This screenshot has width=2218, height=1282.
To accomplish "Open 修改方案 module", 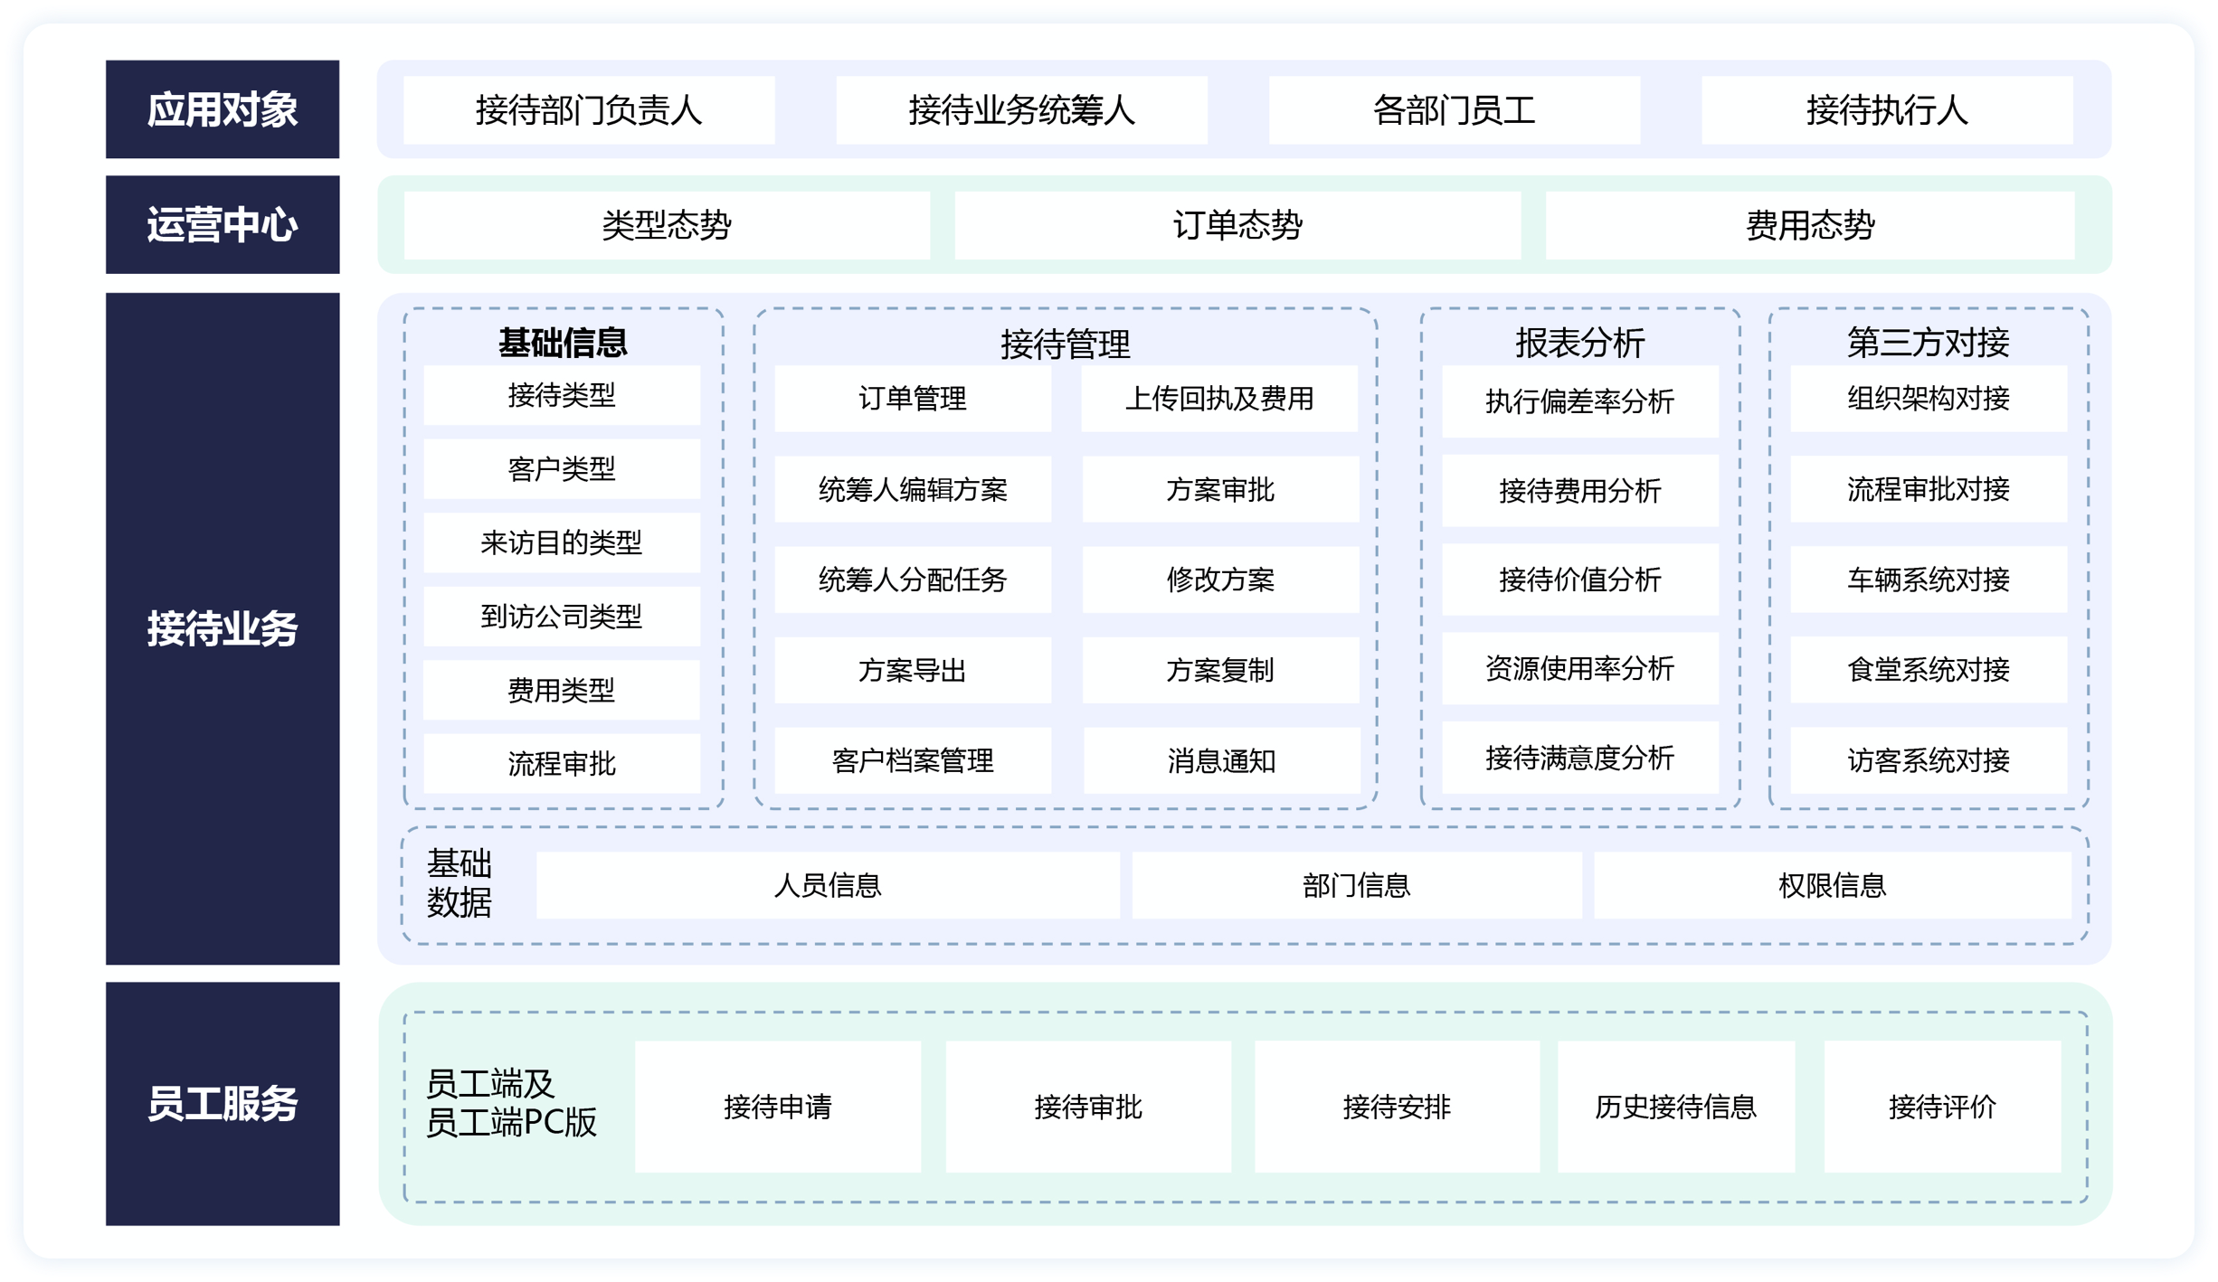I will pyautogui.click(x=1220, y=580).
